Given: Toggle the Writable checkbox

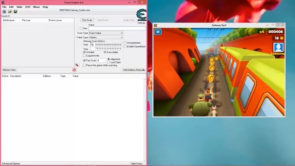Looking at the screenshot, I should [x=84, y=52].
